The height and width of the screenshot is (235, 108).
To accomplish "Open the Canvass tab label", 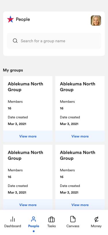I will tap(73, 226).
